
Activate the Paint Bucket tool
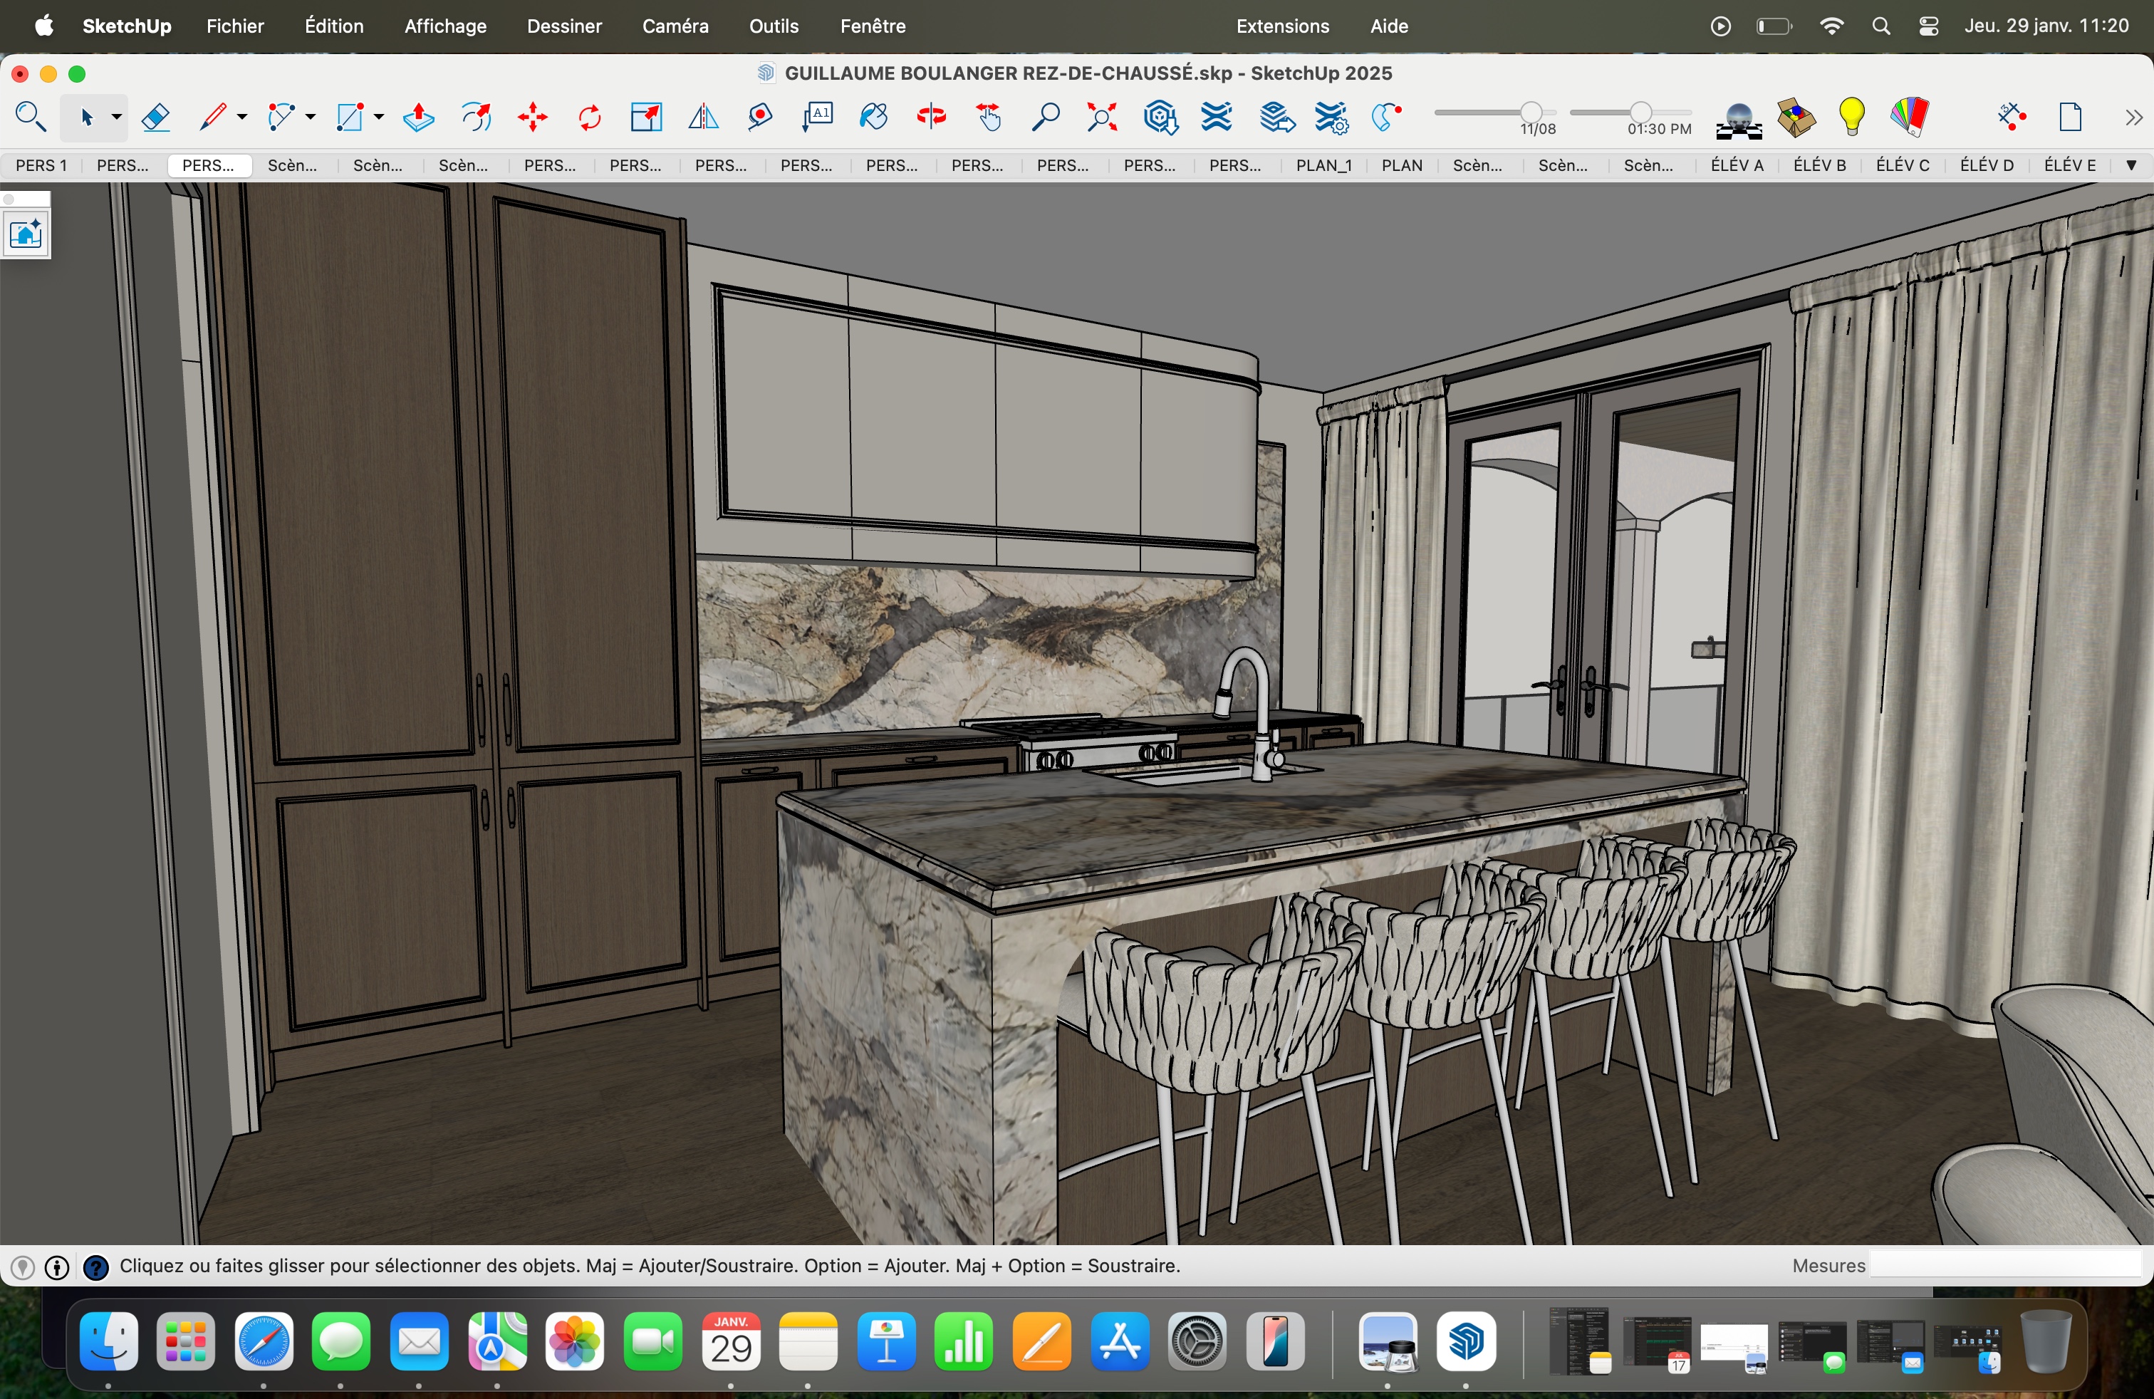click(874, 118)
